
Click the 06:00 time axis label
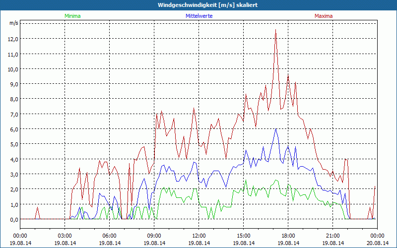[109, 236]
